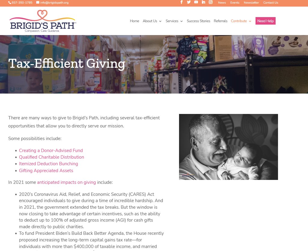Expand the Contribute dropdown chevron

click(250, 21)
